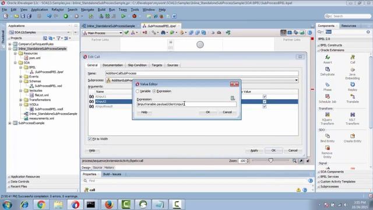Click OK in Edit Call dialog

click(x=273, y=150)
